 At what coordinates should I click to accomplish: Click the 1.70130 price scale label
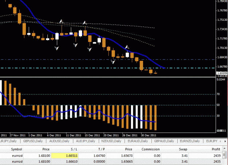pyautogui.click(x=222, y=48)
